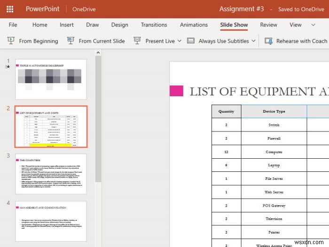Click the slide thumbnail pane scrollbar

coord(98,119)
